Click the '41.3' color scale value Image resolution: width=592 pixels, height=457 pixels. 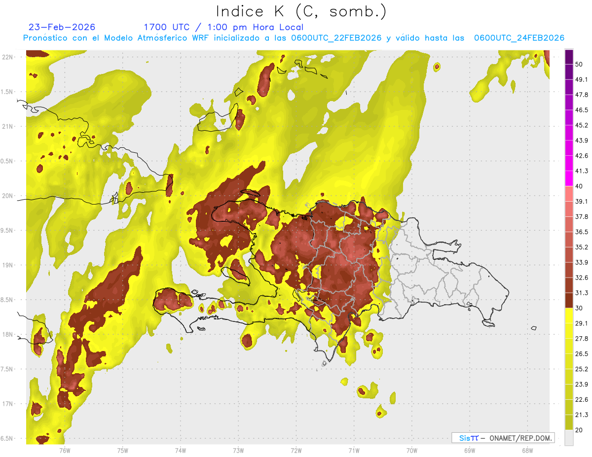tap(582, 171)
